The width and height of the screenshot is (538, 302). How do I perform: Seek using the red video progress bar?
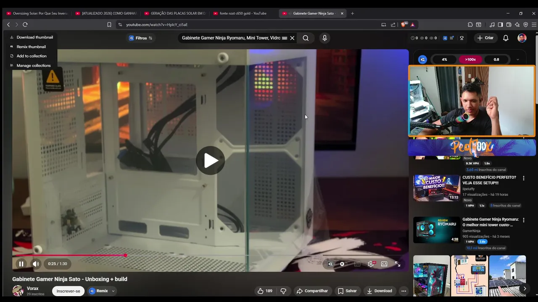click(210, 255)
